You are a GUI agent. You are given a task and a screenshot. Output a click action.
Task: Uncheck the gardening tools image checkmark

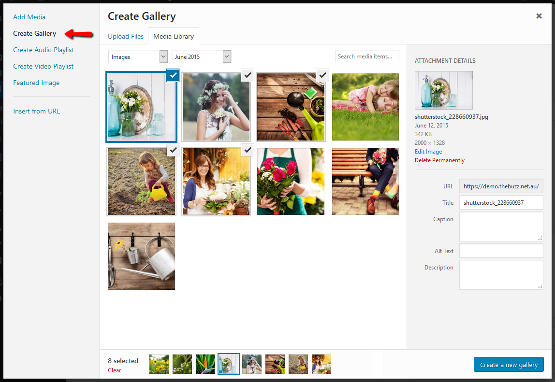(x=322, y=75)
